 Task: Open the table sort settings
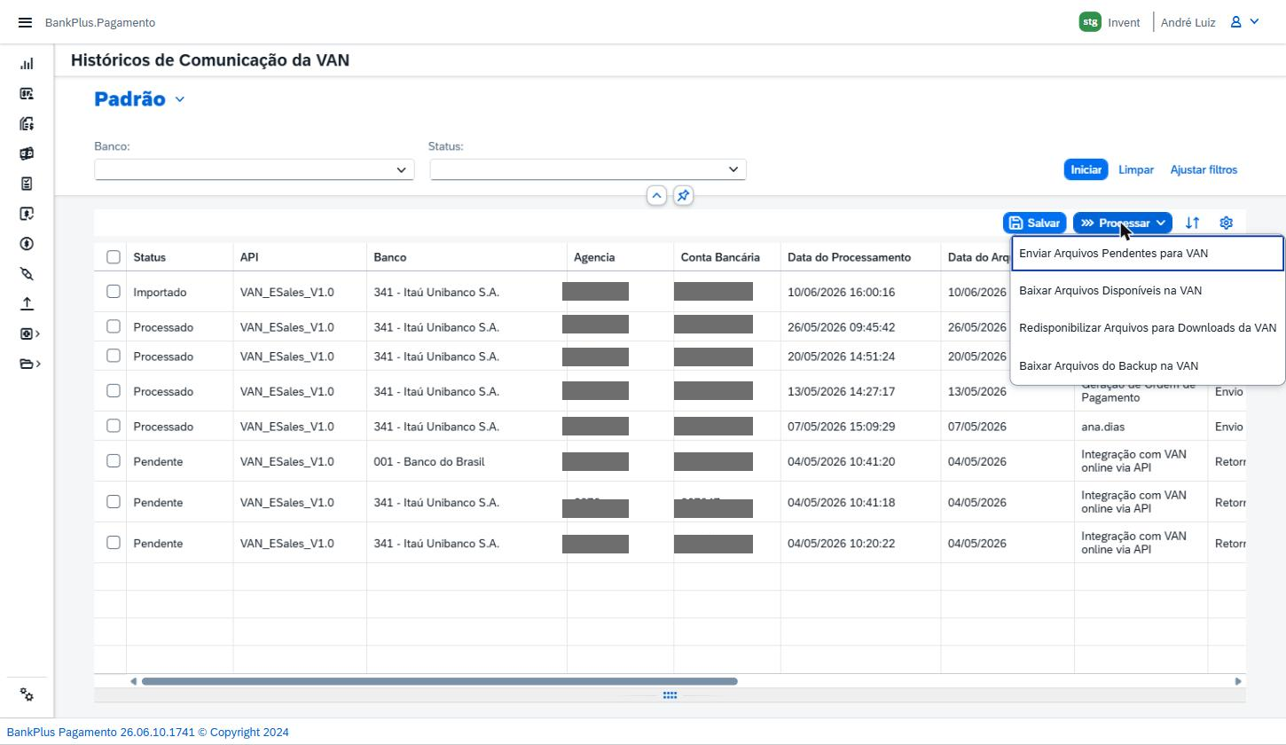pyautogui.click(x=1193, y=223)
